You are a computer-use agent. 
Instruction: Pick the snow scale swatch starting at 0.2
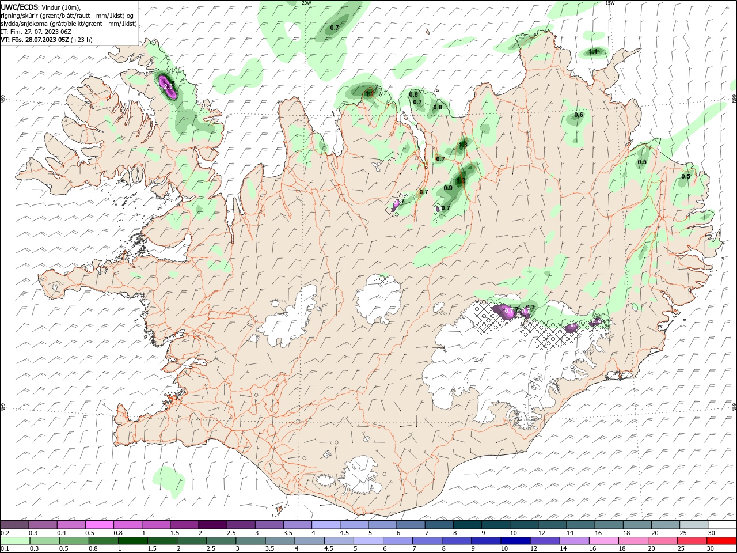[14, 525]
